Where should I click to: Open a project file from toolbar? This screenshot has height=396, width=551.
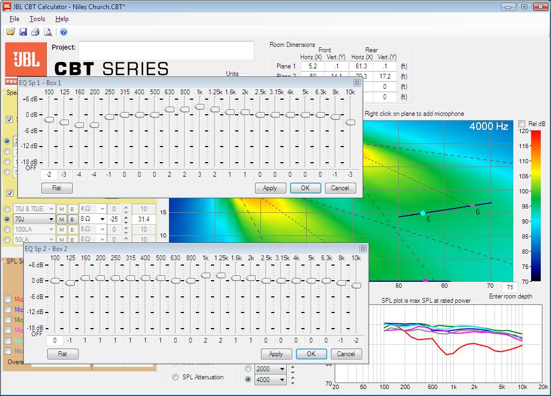click(11, 32)
